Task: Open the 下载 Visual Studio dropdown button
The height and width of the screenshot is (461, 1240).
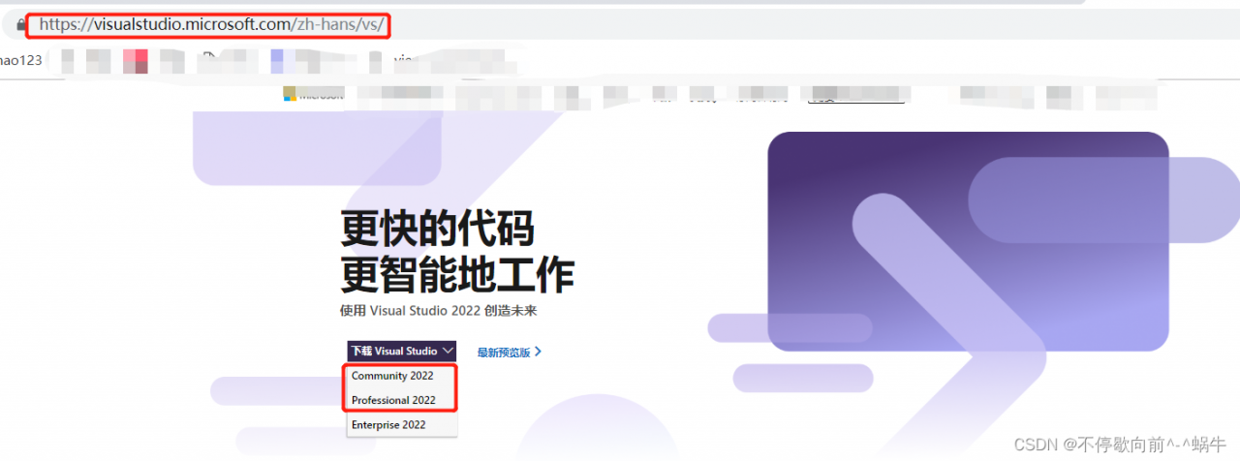Action: point(401,352)
